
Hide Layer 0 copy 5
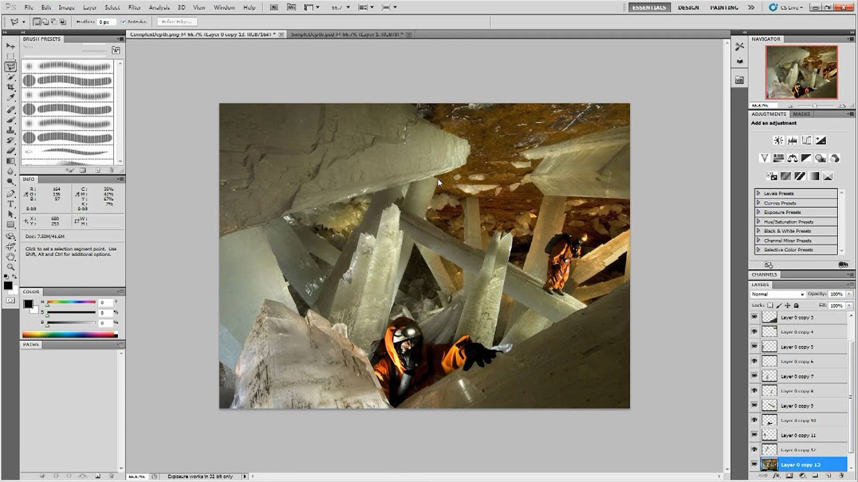754,347
